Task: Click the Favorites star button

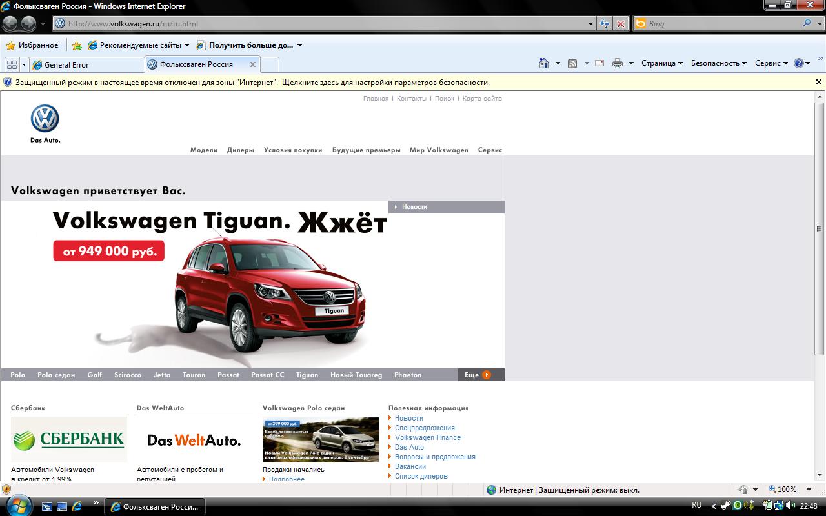Action: 32,45
